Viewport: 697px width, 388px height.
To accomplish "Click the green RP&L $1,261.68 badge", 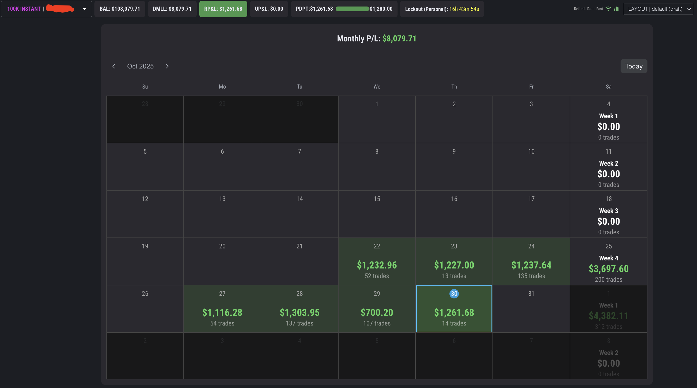I will pos(223,9).
